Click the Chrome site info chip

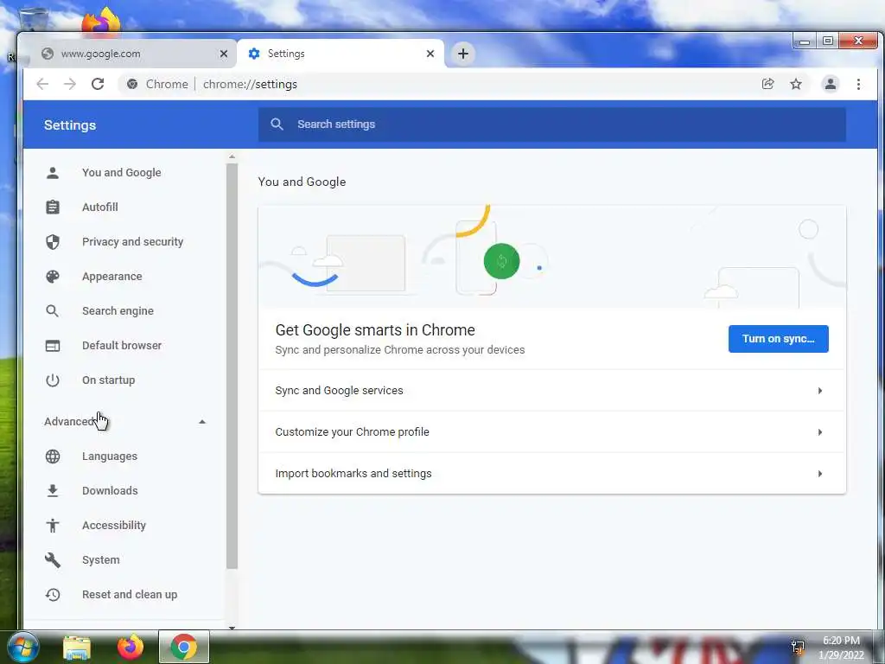157,84
